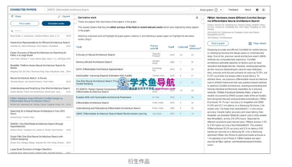
Task: Switch to the Prior works tab
Action: [x=25, y=24]
